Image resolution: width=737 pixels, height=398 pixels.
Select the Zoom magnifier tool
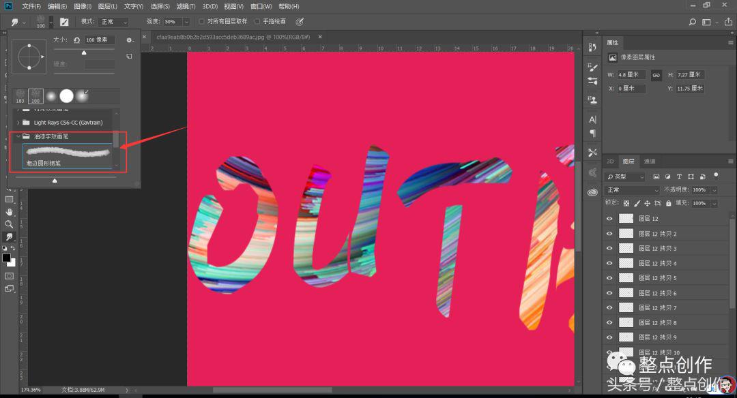click(9, 224)
